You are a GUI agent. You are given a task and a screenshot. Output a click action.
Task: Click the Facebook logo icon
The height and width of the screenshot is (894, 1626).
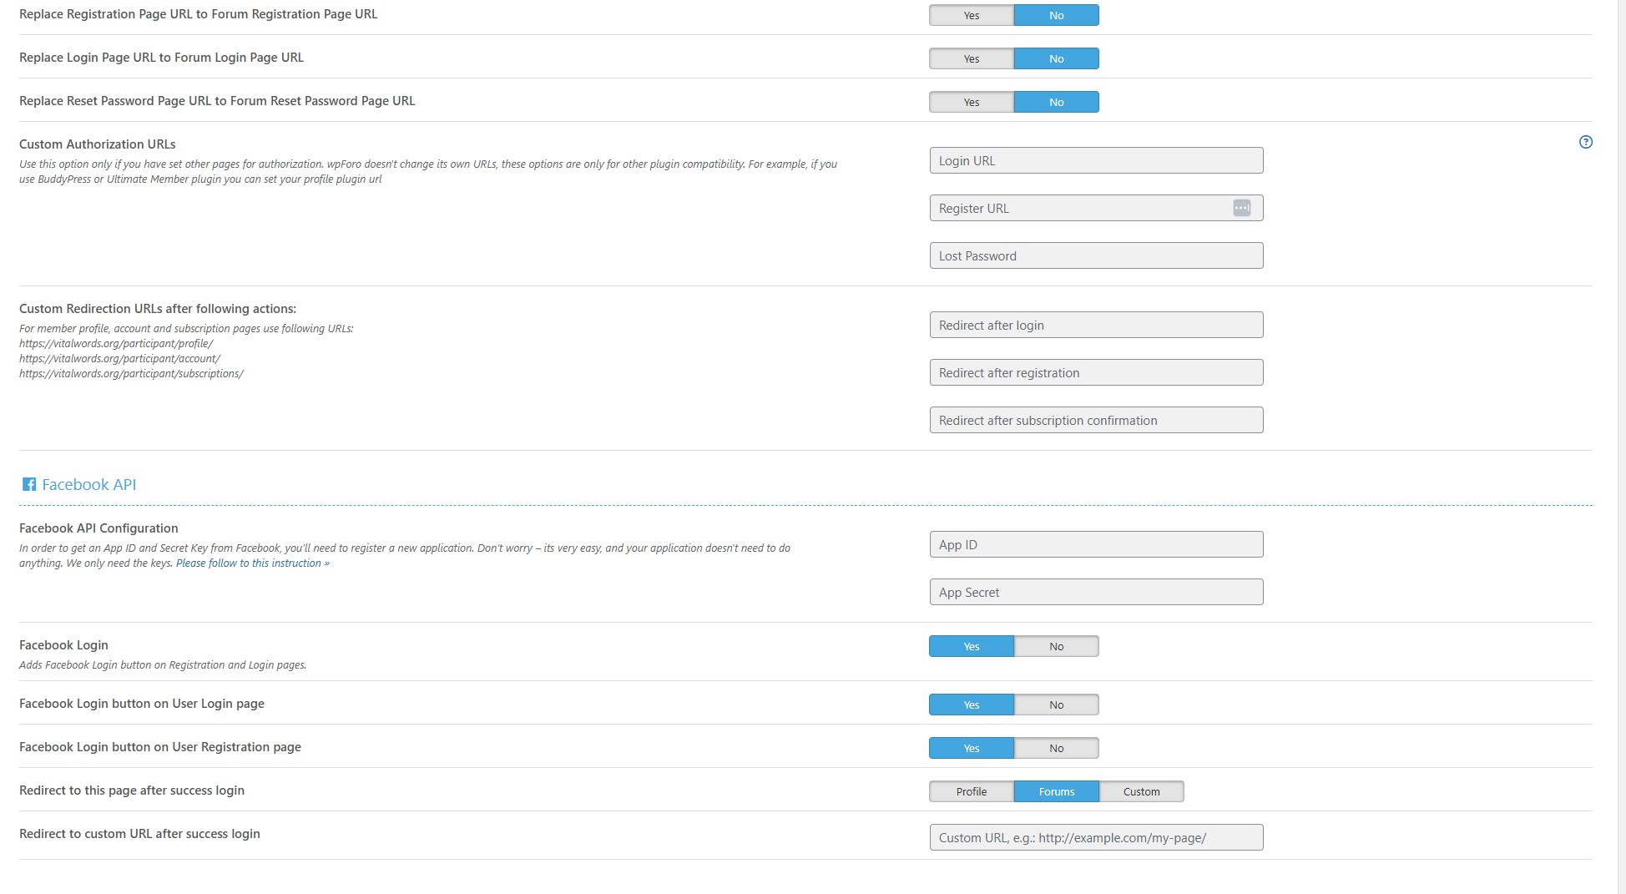tap(29, 484)
